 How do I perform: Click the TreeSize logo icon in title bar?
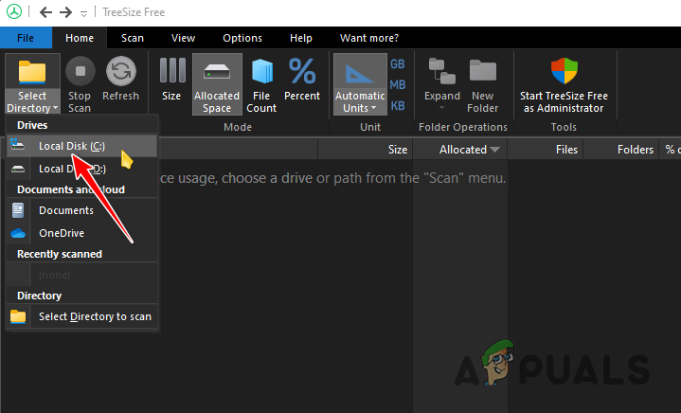pos(14,11)
